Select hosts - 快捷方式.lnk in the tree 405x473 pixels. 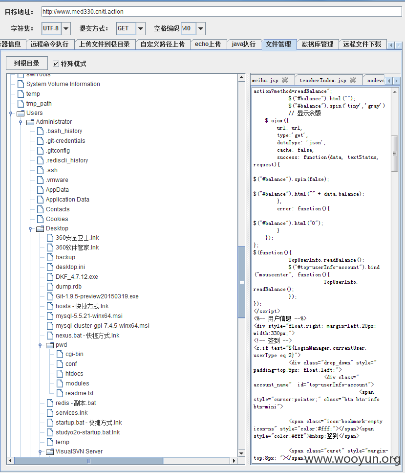pyautogui.click(x=82, y=306)
